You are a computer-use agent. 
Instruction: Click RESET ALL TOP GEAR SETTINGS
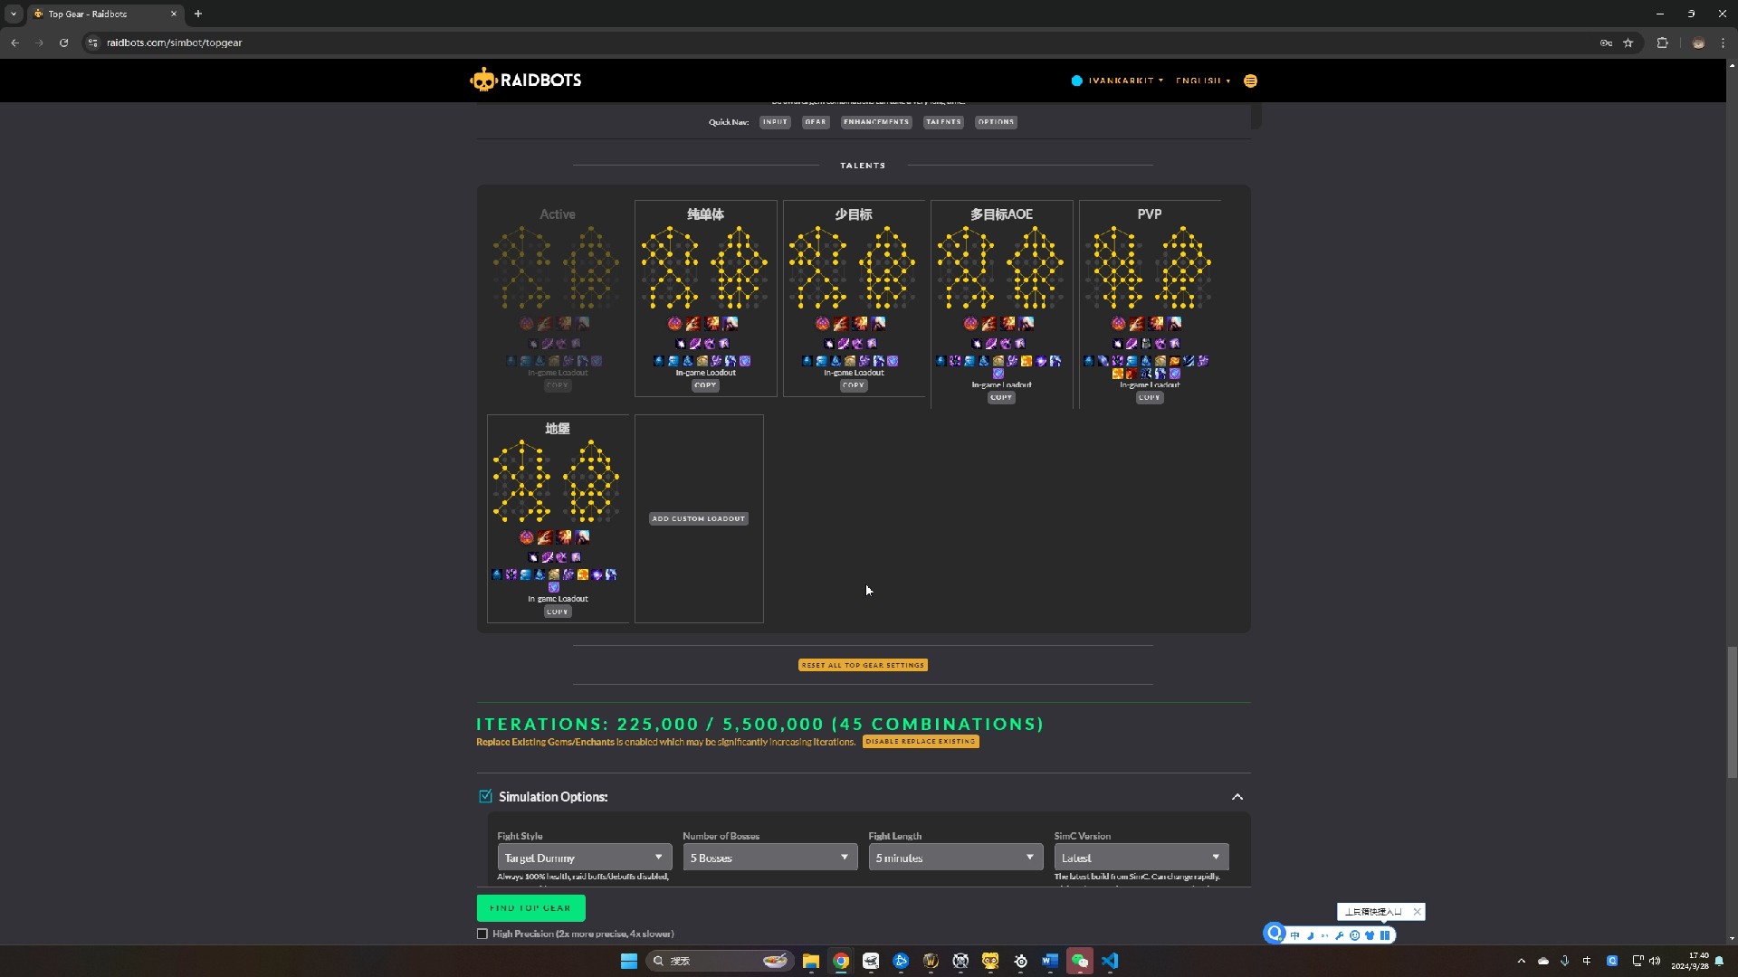pos(863,665)
